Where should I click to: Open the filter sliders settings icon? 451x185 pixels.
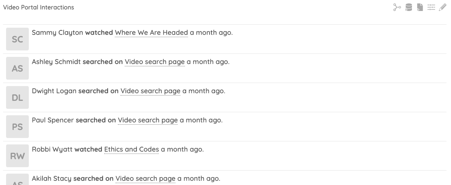(431, 7)
